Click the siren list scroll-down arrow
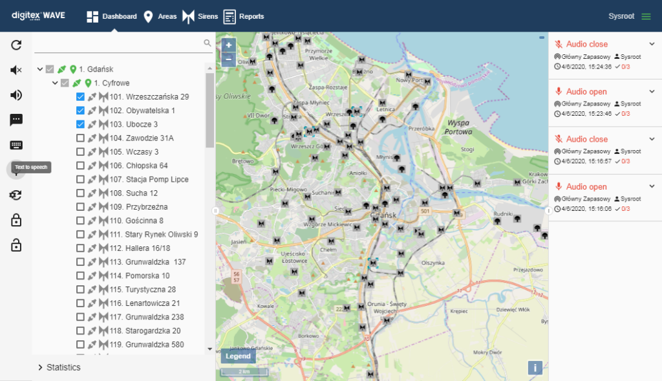 (210, 349)
